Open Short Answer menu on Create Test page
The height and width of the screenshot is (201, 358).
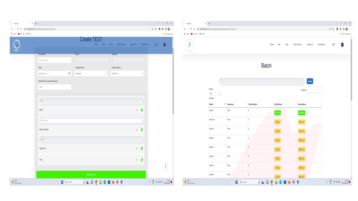coord(122,44)
